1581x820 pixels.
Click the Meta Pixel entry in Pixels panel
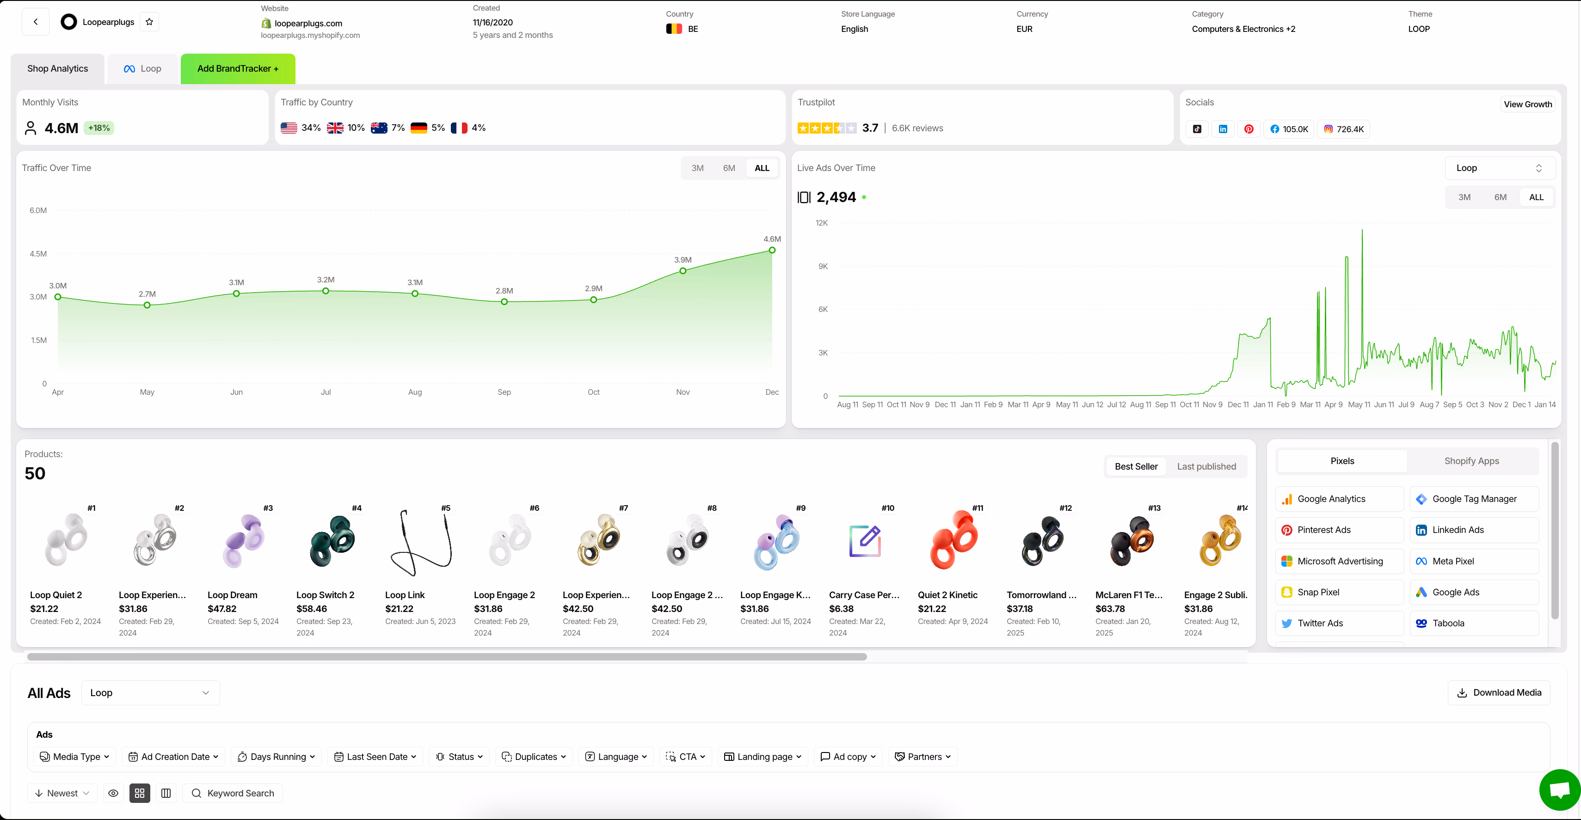[1474, 561]
